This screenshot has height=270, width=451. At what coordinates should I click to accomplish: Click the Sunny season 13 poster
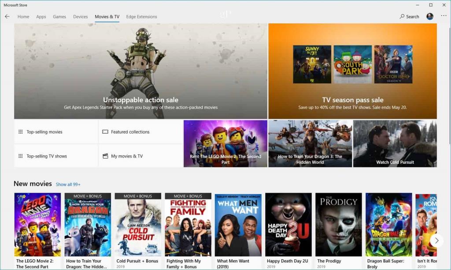tap(312, 64)
